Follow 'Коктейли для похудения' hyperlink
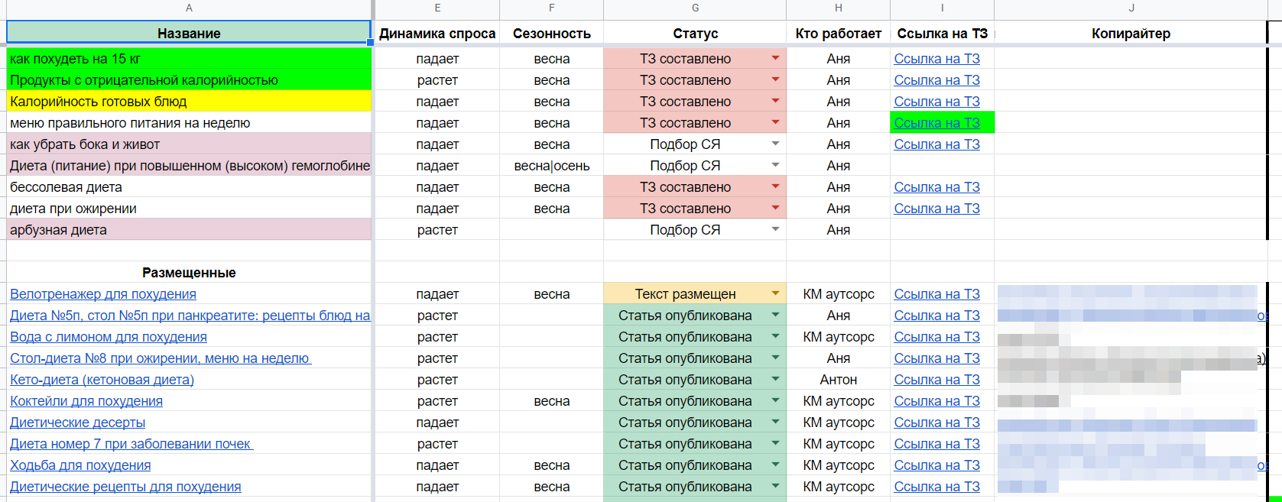This screenshot has height=502, width=1282. pyautogui.click(x=86, y=401)
